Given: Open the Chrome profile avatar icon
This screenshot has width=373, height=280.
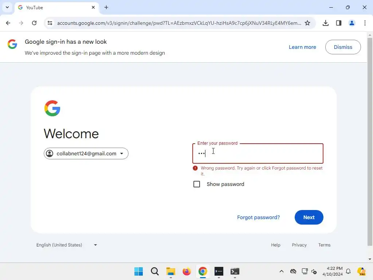Looking at the screenshot, I should tap(352, 23).
